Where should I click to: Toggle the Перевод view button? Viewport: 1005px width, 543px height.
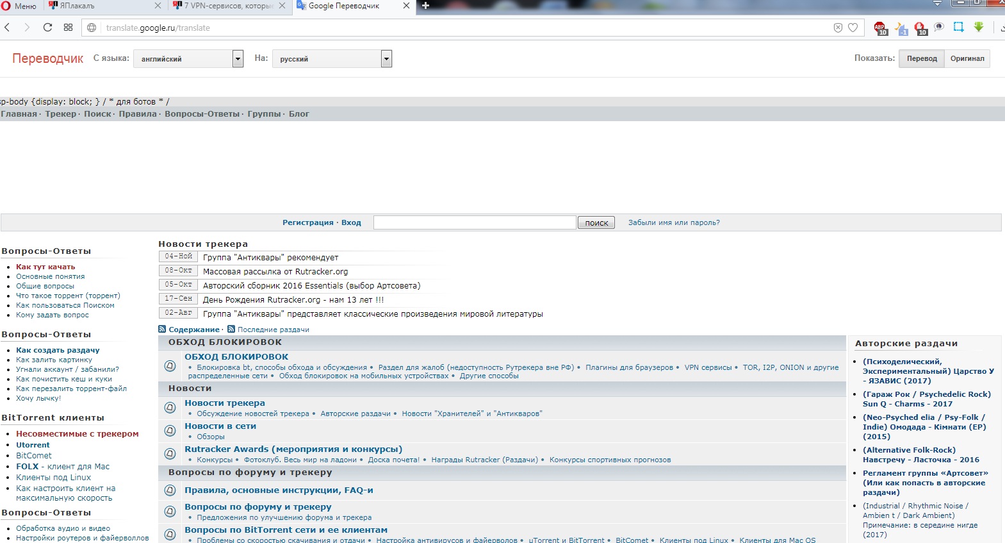point(922,58)
